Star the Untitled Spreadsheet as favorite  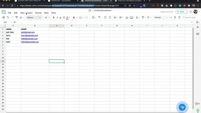pos(93,10)
